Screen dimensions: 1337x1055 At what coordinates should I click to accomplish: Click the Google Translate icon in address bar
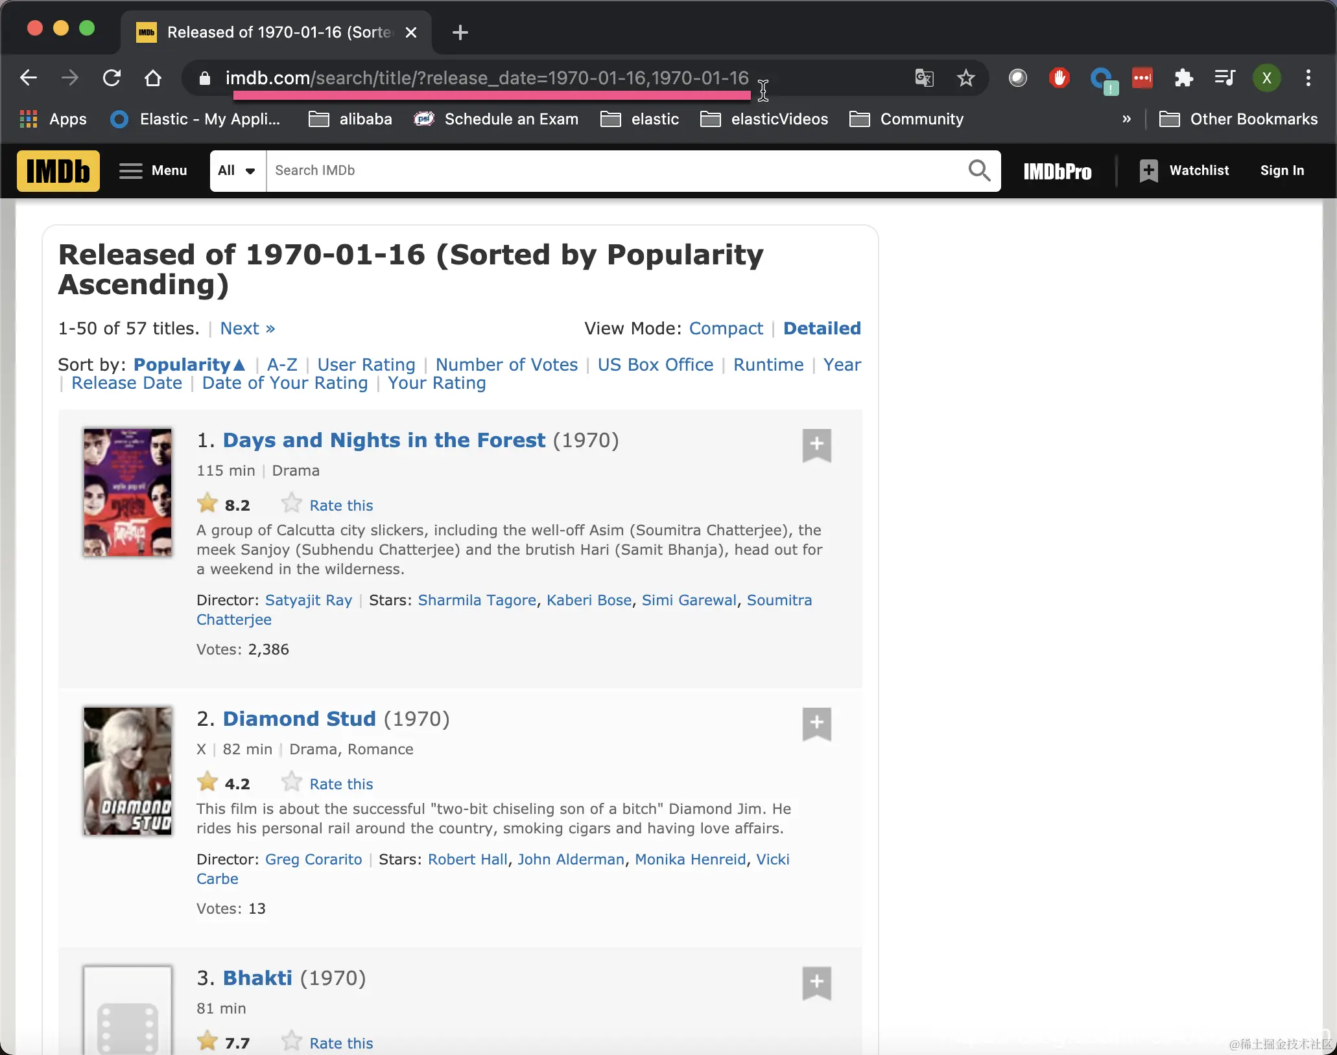[924, 78]
